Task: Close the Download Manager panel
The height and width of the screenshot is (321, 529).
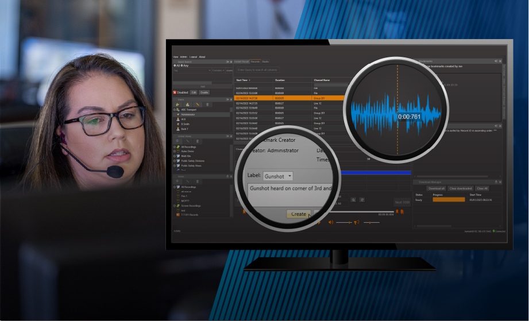Action: tap(500, 182)
